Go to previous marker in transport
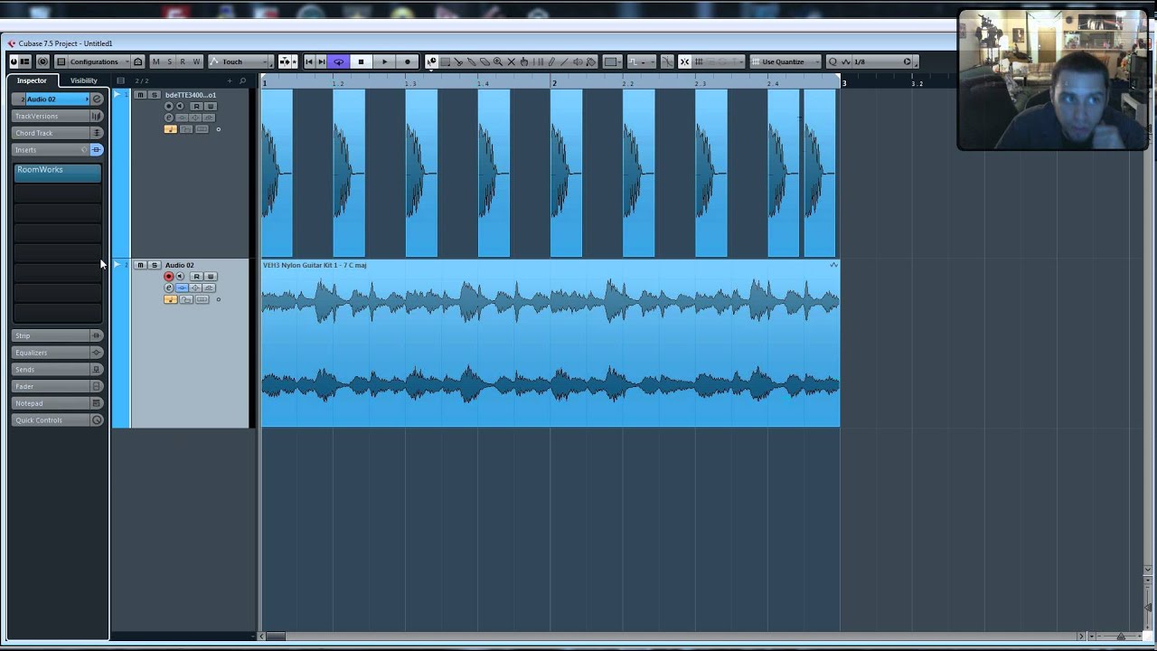This screenshot has height=651, width=1157. [309, 61]
